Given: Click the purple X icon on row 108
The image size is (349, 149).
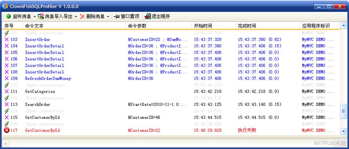Looking at the screenshot, I should (x=7, y=72).
